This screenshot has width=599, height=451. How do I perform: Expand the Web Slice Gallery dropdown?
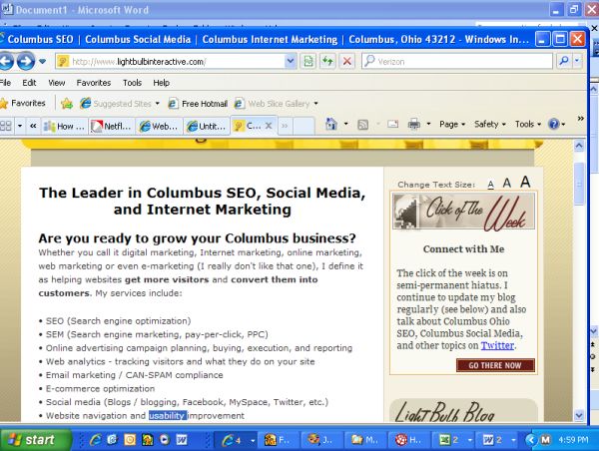[x=315, y=104]
